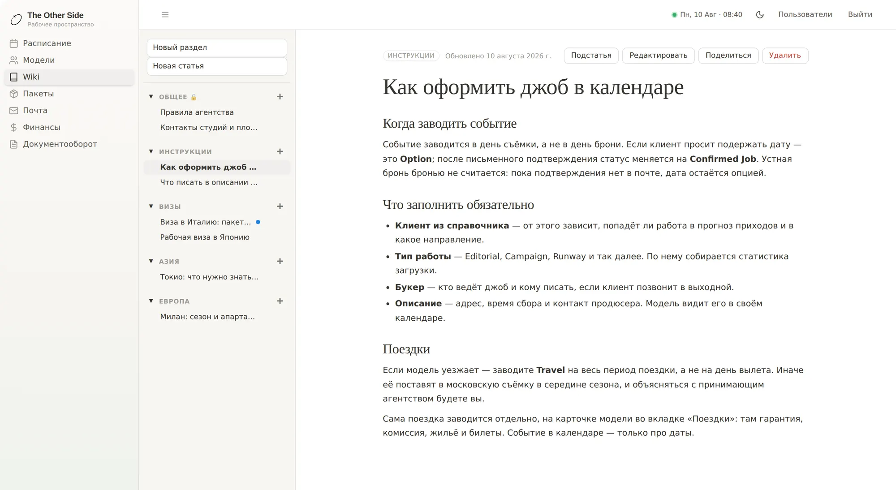The image size is (896, 490).
Task: Open article Контакты студий и пло…
Action: [x=217, y=128]
